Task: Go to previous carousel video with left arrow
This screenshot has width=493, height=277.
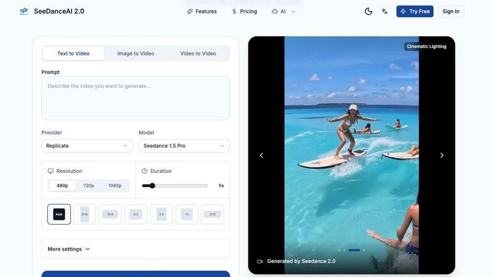Action: (261, 155)
